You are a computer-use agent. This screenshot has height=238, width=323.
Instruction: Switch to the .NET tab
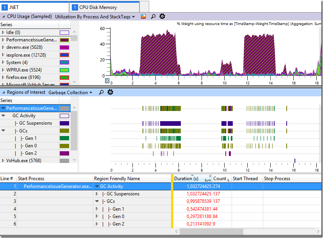tap(35, 7)
